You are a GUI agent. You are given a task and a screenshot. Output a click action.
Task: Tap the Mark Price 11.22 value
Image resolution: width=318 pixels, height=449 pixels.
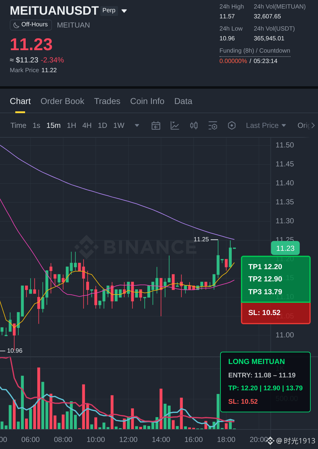click(49, 70)
